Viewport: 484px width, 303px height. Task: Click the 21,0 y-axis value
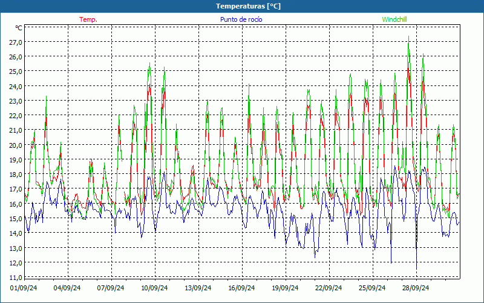click(x=16, y=131)
